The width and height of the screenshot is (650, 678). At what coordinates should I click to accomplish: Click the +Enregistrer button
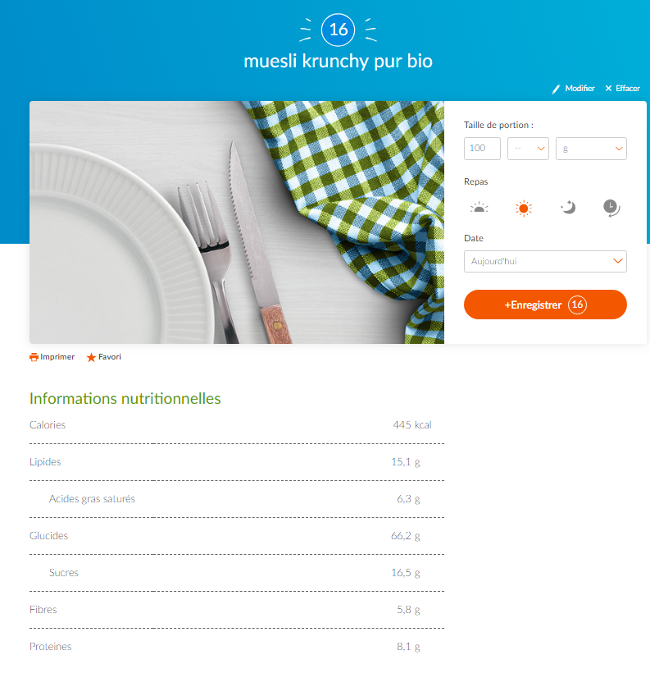545,305
